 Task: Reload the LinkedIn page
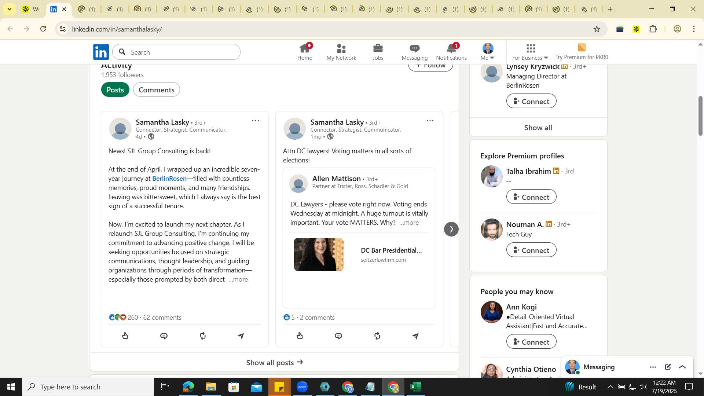(x=43, y=29)
